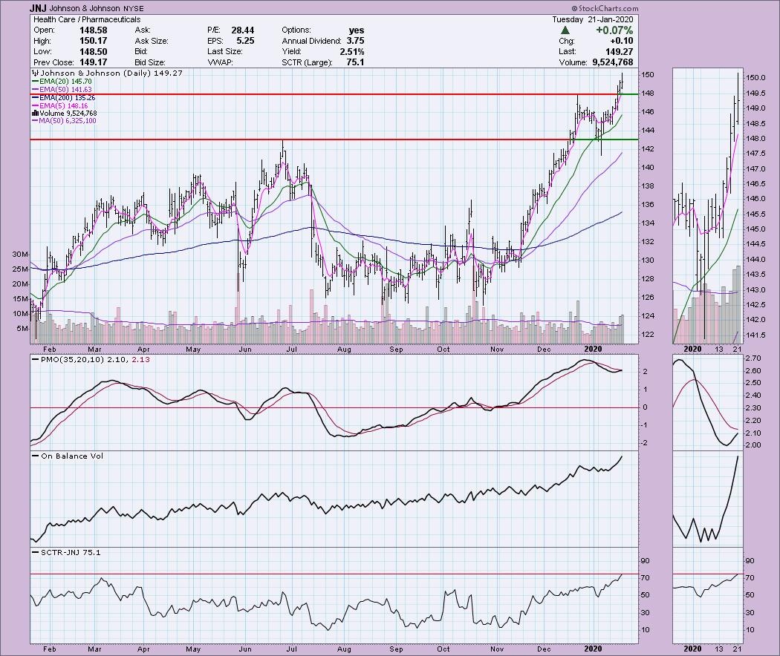Click the EMA(5) 148.16 legend entry
Screen dimensions: 780x656
[60, 105]
